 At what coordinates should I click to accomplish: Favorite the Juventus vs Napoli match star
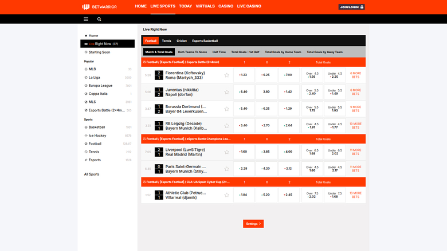tap(226, 92)
